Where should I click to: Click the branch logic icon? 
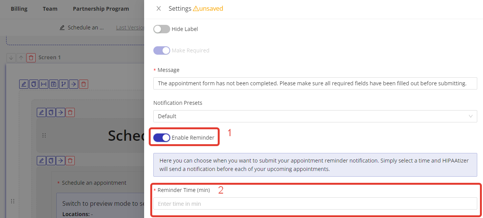(64, 84)
